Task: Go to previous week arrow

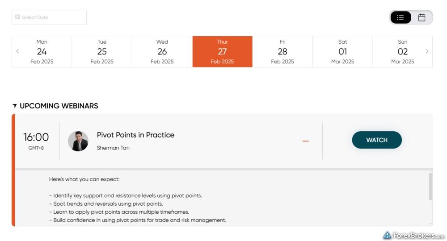Action: point(18,51)
